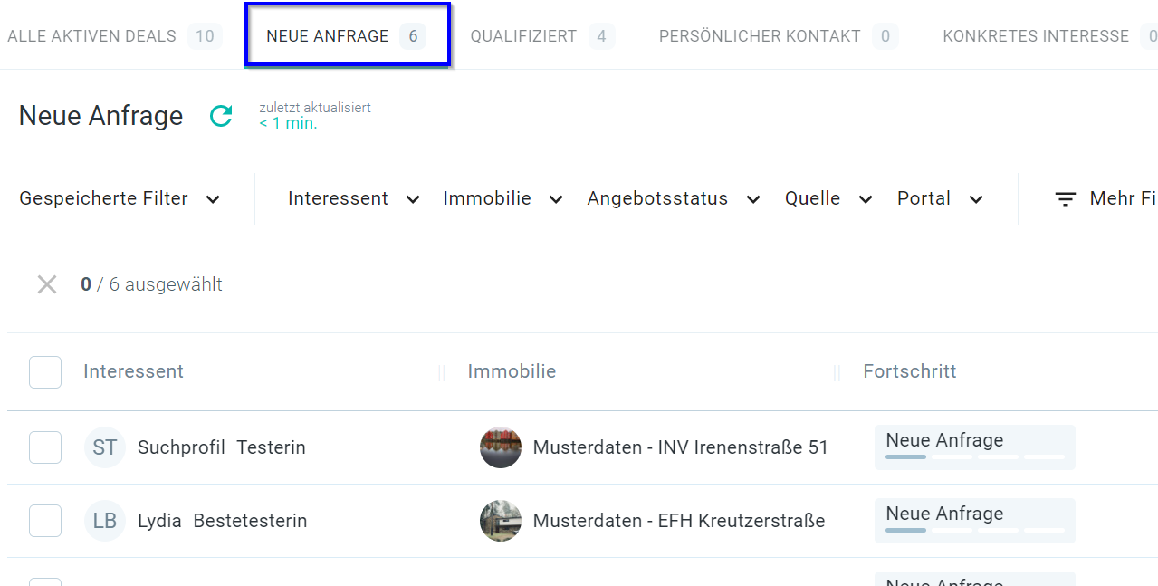
Task: Open the Interessent filter dropdown
Action: [x=353, y=199]
